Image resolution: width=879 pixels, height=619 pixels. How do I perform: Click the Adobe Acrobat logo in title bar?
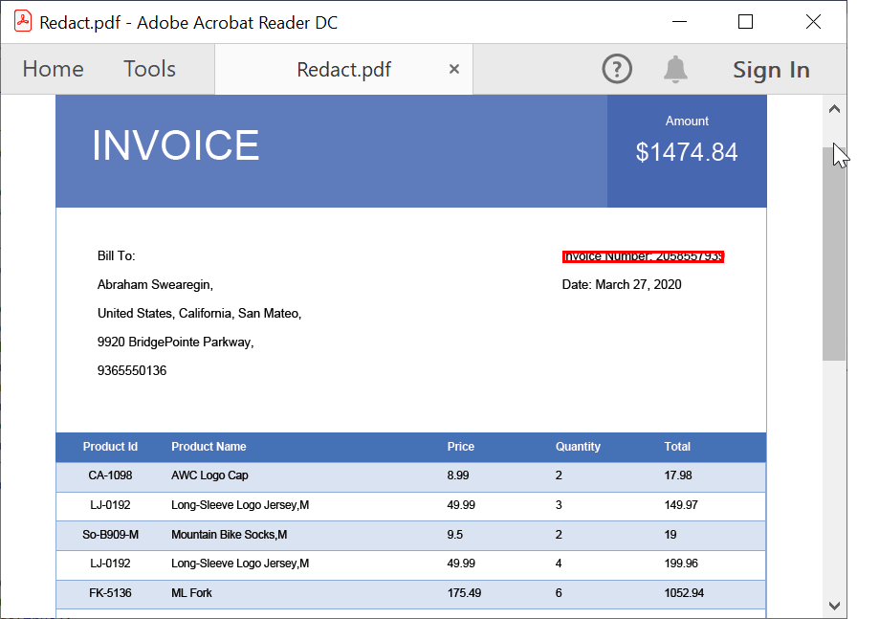point(22,22)
